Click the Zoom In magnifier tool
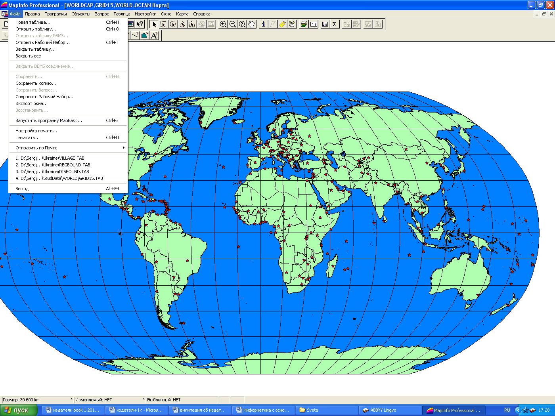 (x=223, y=24)
